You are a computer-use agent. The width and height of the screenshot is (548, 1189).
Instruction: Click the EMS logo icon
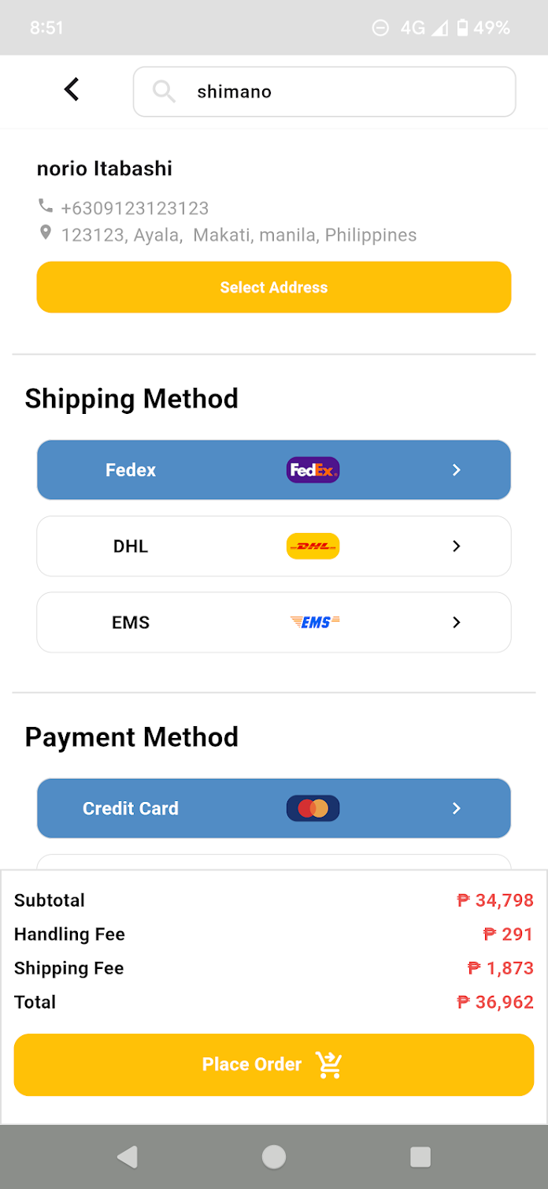point(315,622)
